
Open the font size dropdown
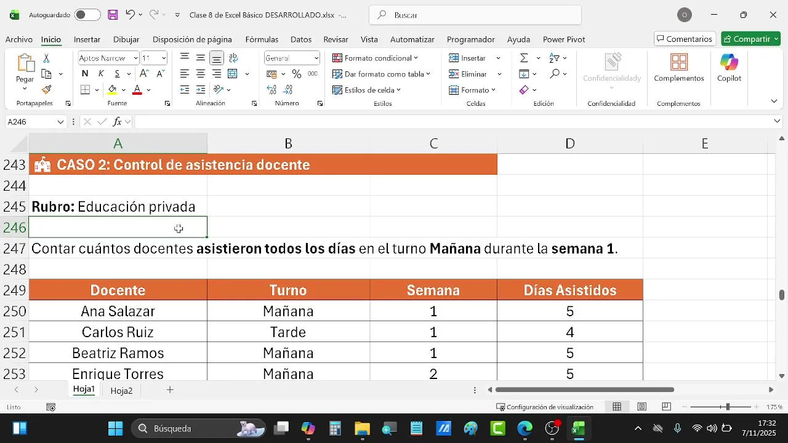163,58
